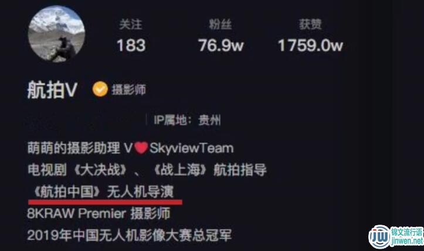Click the 萌萌的摄影助理 V bio line
Screen dimensions: 424x251
click(80, 148)
